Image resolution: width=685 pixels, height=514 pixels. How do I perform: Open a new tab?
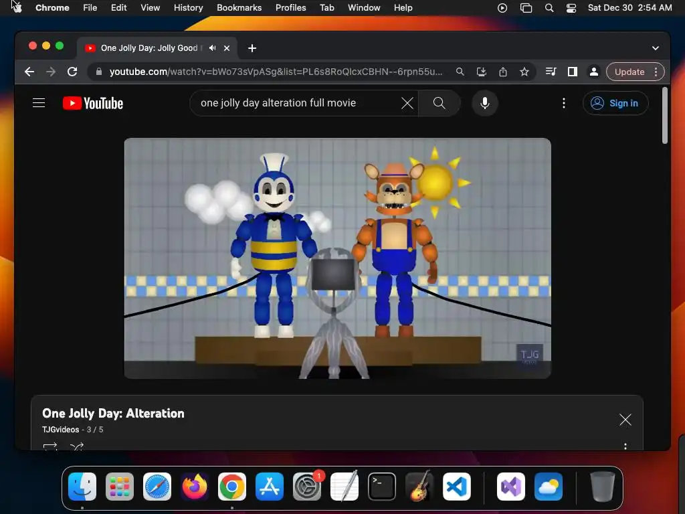pyautogui.click(x=252, y=48)
